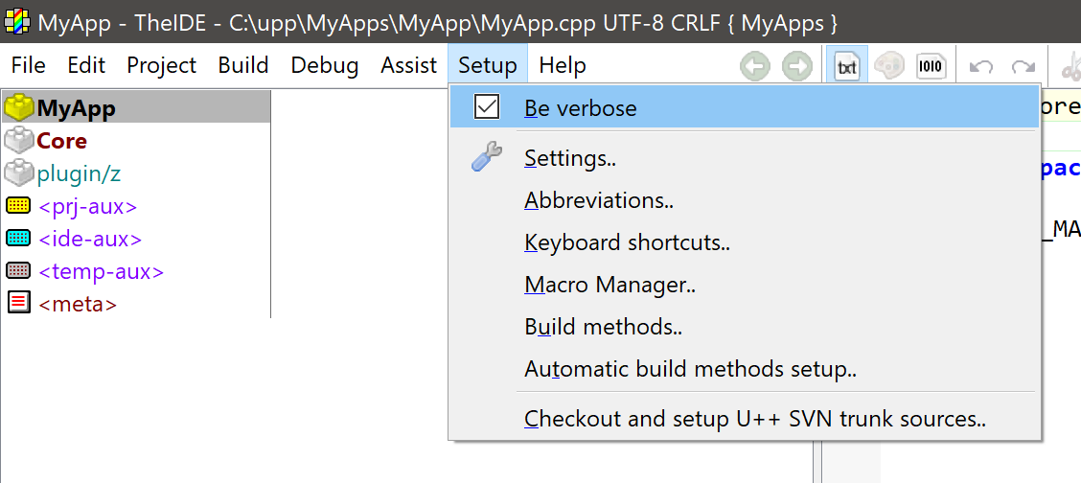The height and width of the screenshot is (483, 1081).
Task: Select the plugin/z package
Action: pyautogui.click(x=79, y=173)
